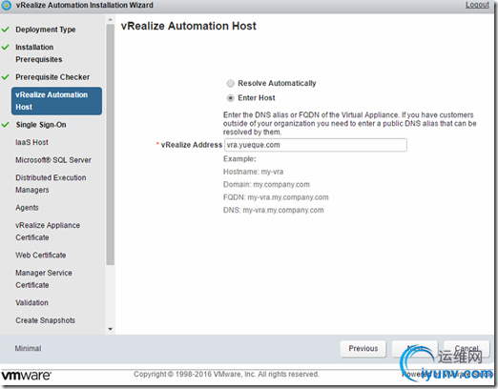498x389 pixels.
Task: Click the Next button
Action: (415, 349)
